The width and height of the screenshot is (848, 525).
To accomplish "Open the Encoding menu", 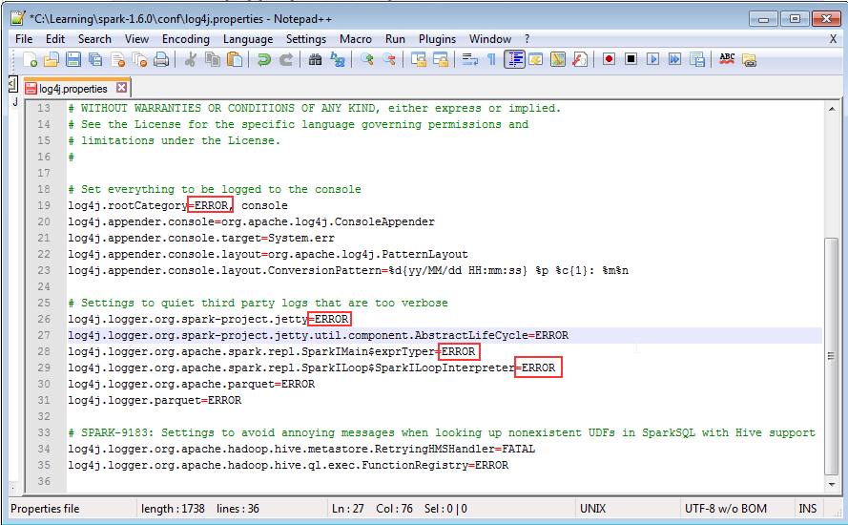I will pos(185,39).
